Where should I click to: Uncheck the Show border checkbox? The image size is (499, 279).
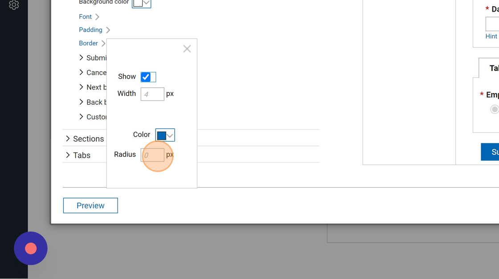point(146,77)
